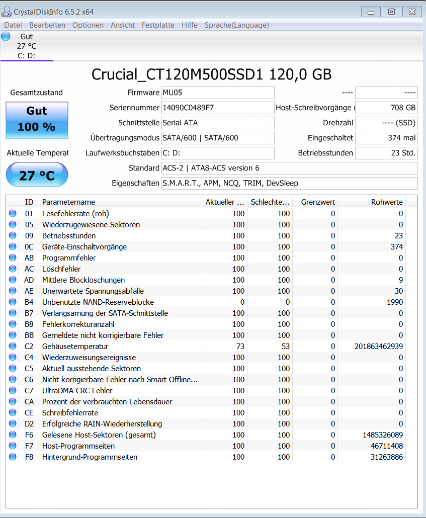Click the status orb for Unbenutzte NAND-Reserveblöcke
The height and width of the screenshot is (518, 426).
pos(13,302)
